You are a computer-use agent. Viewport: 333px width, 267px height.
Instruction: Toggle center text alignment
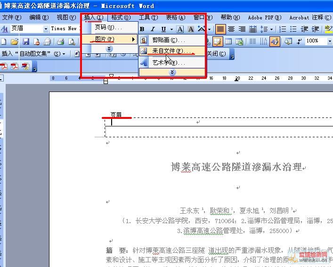(231, 29)
